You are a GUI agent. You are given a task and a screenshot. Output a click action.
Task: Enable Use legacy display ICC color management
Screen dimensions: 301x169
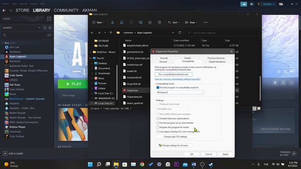click(x=158, y=131)
